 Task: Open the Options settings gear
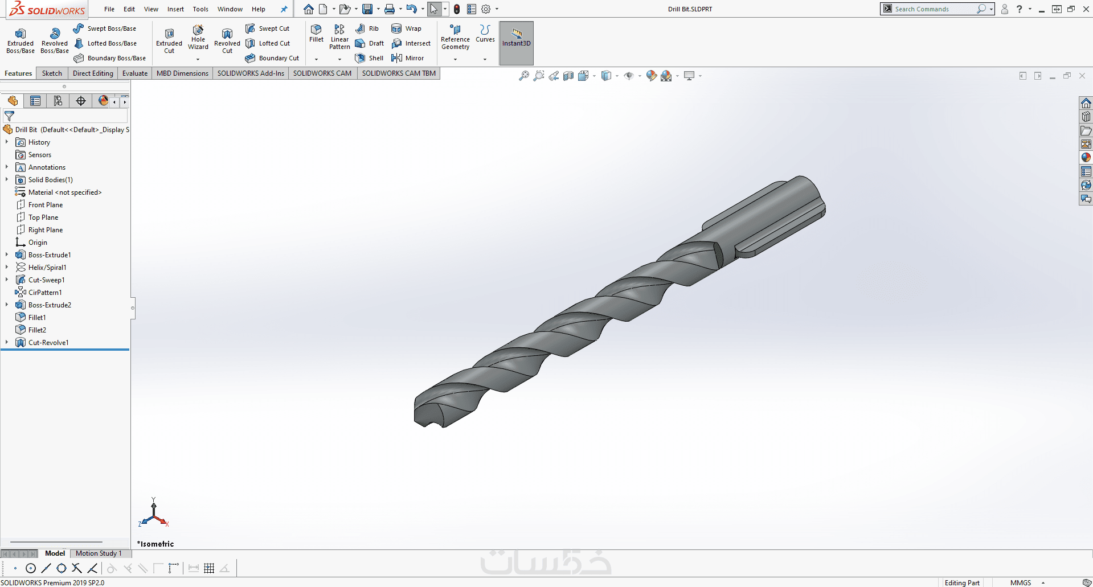486,9
